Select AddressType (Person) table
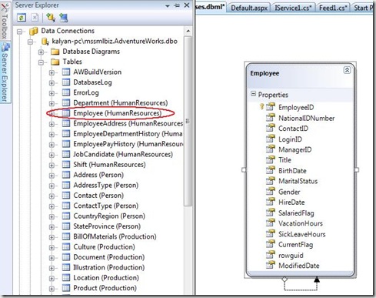Viewport: 376px width, 298px height. pyautogui.click(x=106, y=185)
